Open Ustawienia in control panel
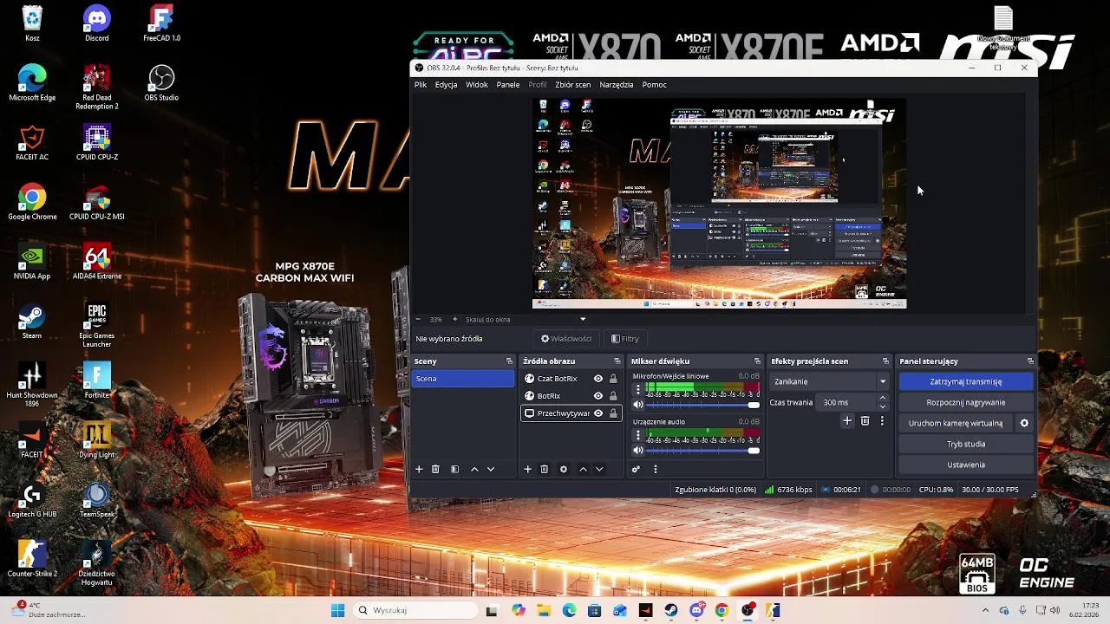Screen dimensions: 1110x624 point(966,465)
